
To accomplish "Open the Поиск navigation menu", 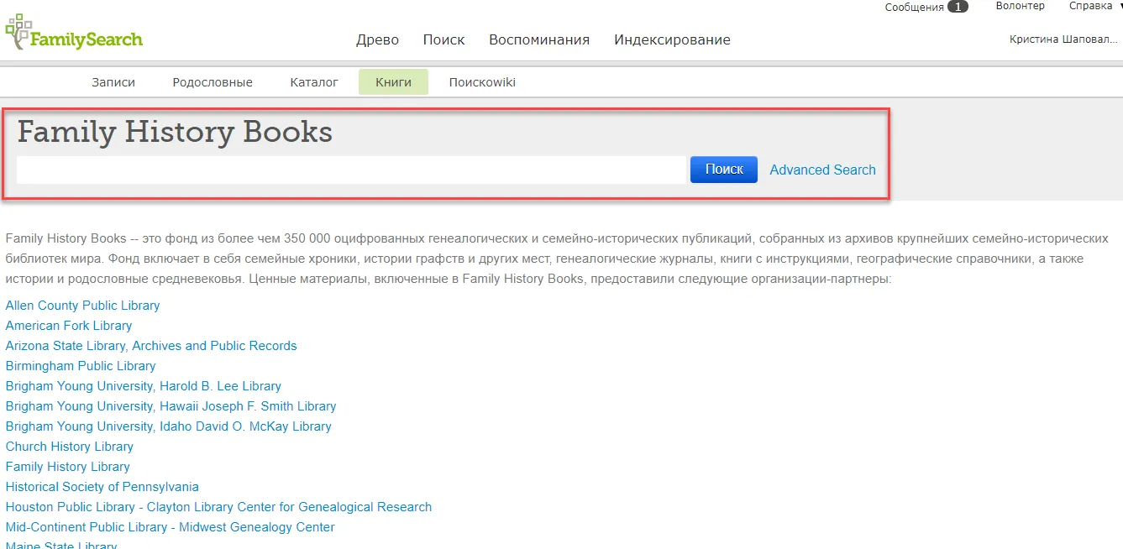I will pos(443,39).
